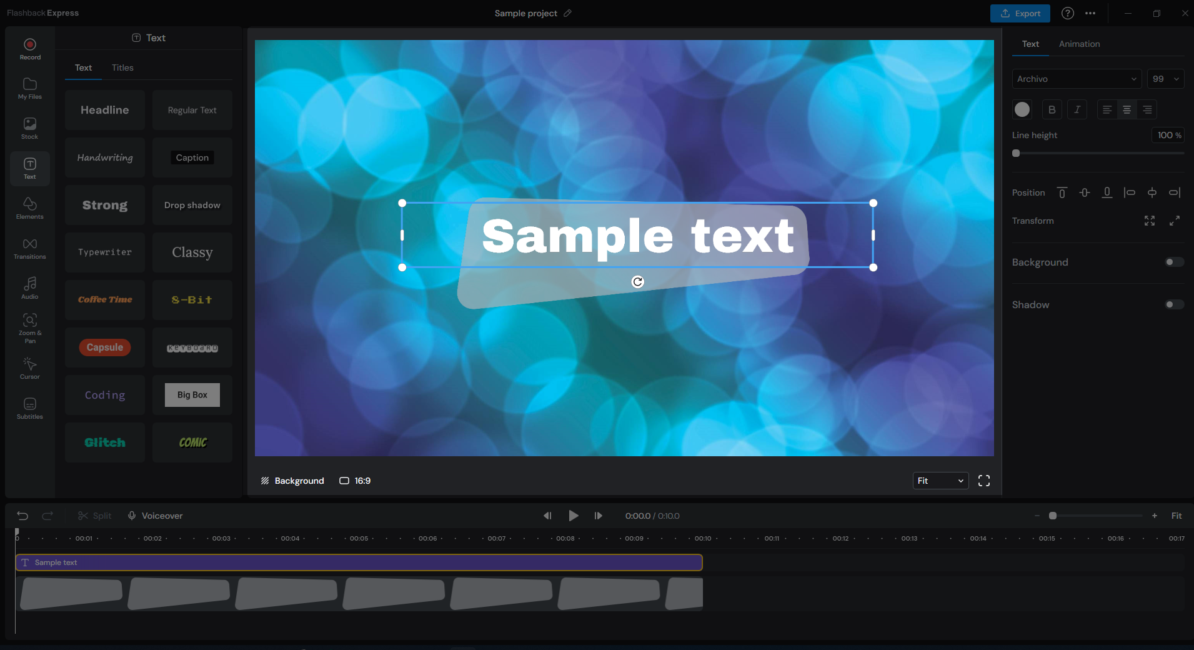This screenshot has height=650, width=1194.
Task: Open the Fit zoom dropdown
Action: pos(940,481)
